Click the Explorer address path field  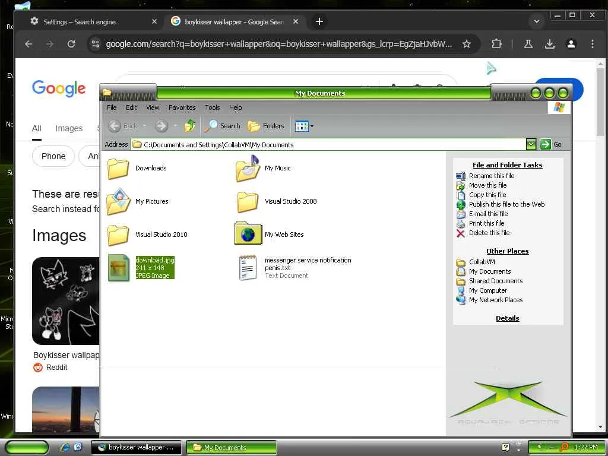point(328,145)
